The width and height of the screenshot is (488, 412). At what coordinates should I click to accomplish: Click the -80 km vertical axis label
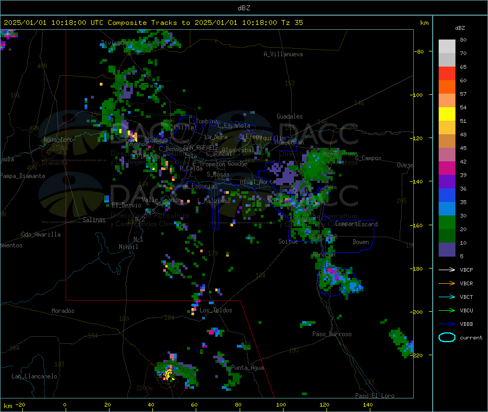(419, 51)
